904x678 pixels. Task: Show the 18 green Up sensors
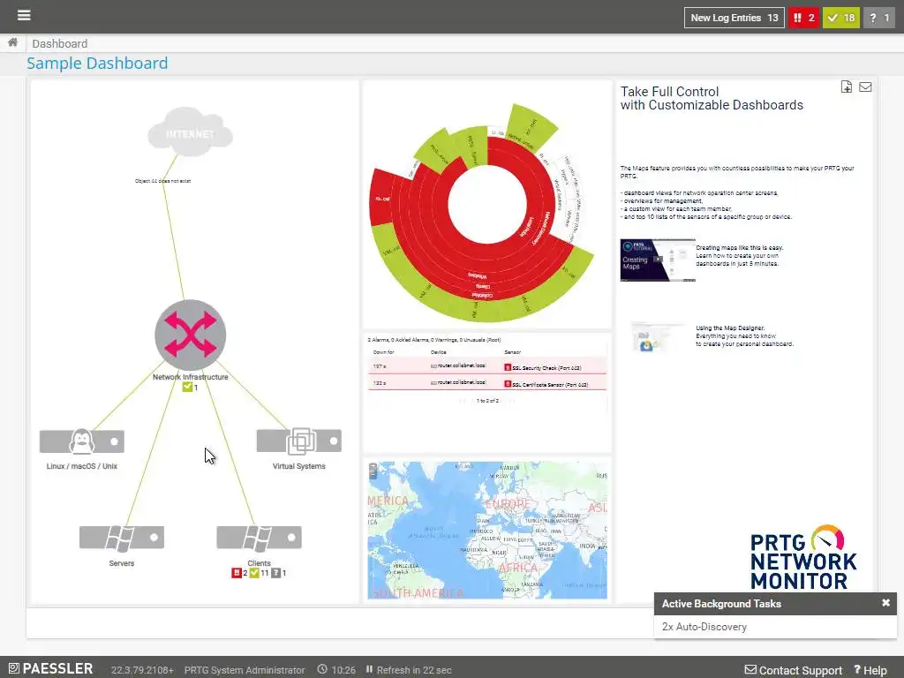coord(841,18)
